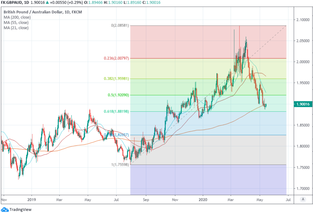Screen dimensions: 313x213
Task: Click the 0 (2.08581) Fibonacci top label
Action: click(120, 25)
